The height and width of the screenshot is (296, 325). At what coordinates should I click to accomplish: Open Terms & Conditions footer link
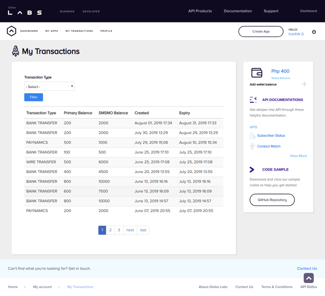pos(276,287)
